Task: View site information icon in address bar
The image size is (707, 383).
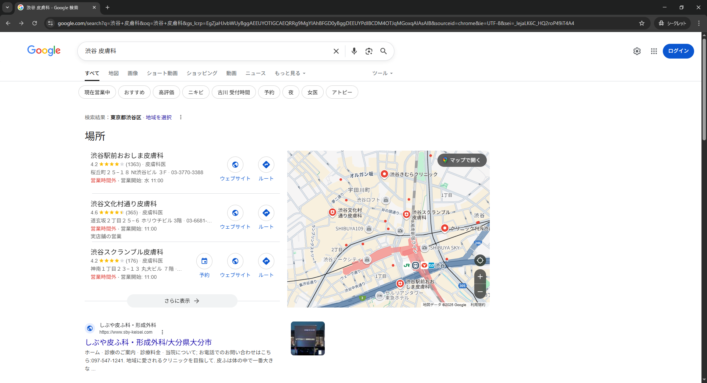Action: pos(50,23)
